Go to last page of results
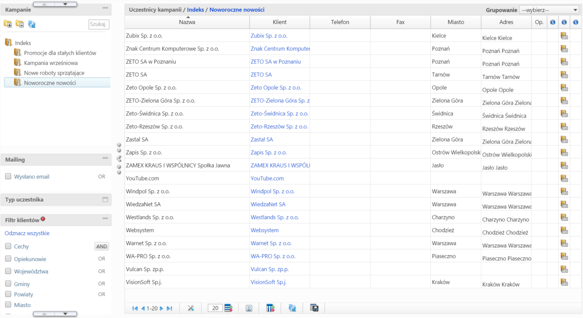The height and width of the screenshot is (318, 583). click(169, 309)
